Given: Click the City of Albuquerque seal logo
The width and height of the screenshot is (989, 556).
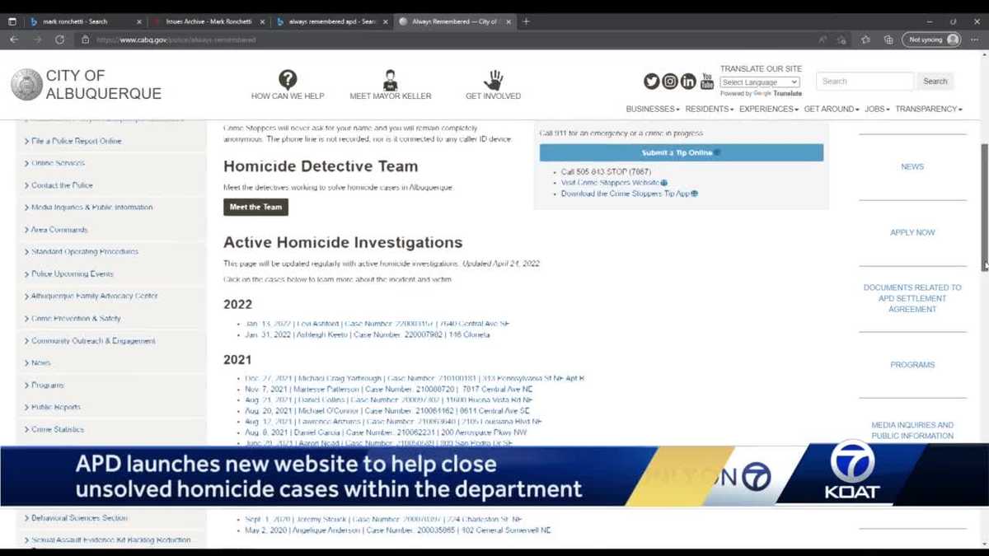Looking at the screenshot, I should [x=26, y=84].
